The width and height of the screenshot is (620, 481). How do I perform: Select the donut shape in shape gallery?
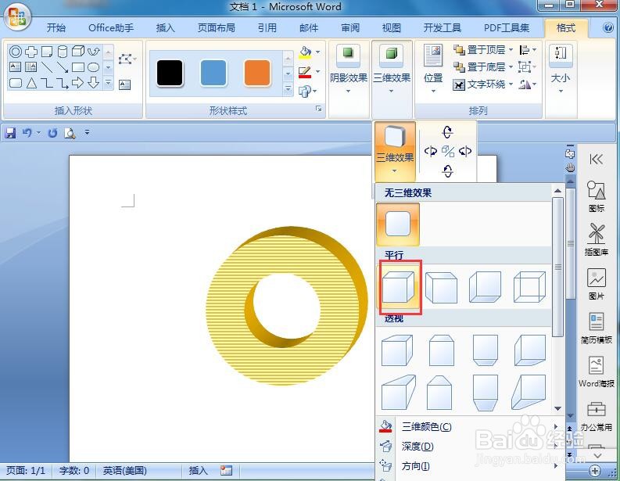pyautogui.click(x=16, y=52)
